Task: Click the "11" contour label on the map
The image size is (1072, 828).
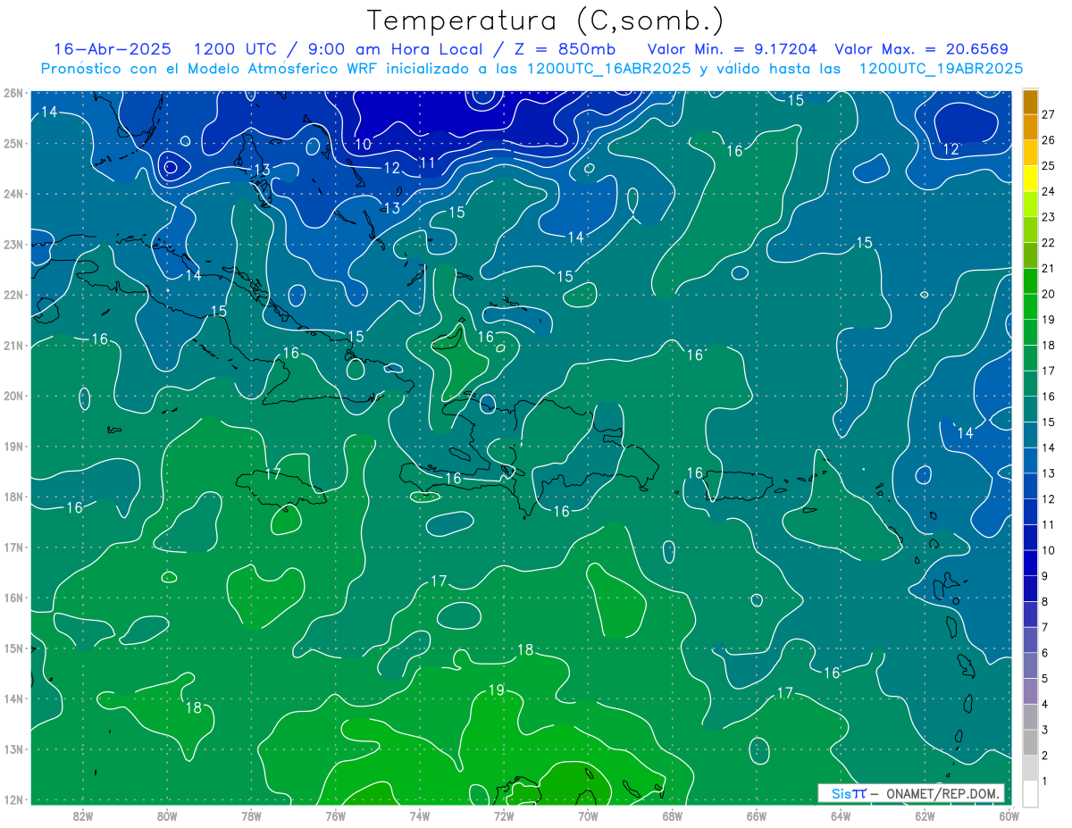Action: 427,163
